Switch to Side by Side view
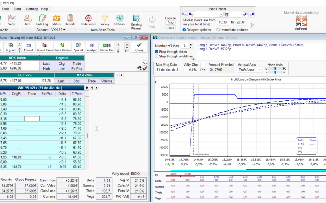Viewport: 326px width, 204px height. click(x=107, y=47)
